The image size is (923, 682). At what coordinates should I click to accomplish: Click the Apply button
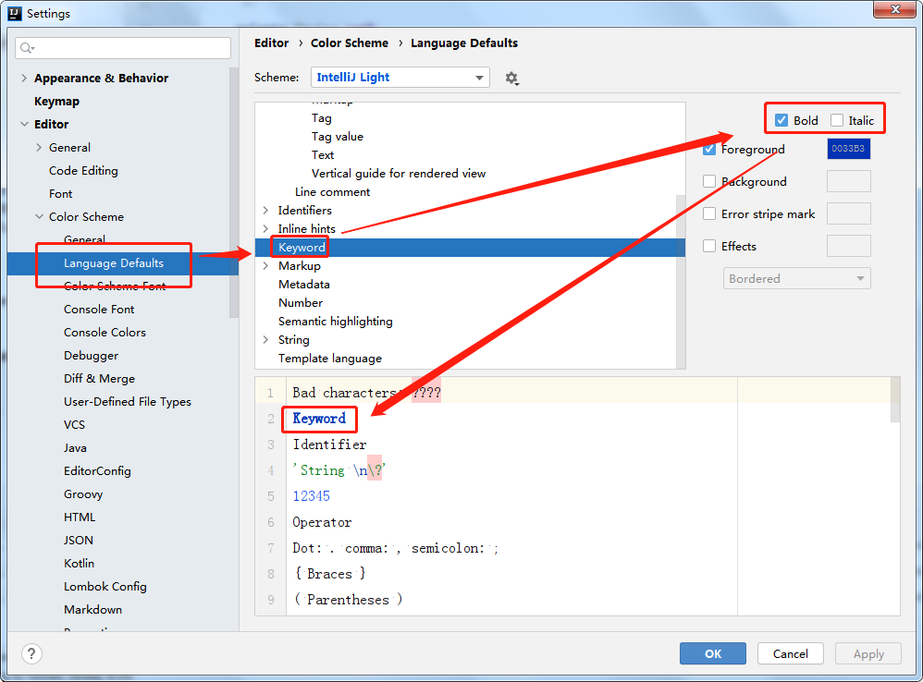(868, 653)
